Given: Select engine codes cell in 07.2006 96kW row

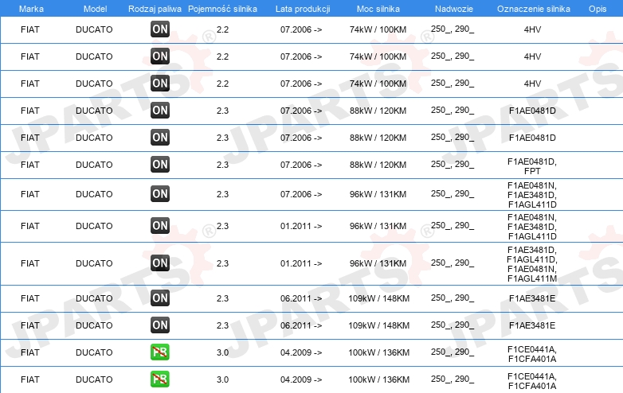Looking at the screenshot, I should [532, 195].
